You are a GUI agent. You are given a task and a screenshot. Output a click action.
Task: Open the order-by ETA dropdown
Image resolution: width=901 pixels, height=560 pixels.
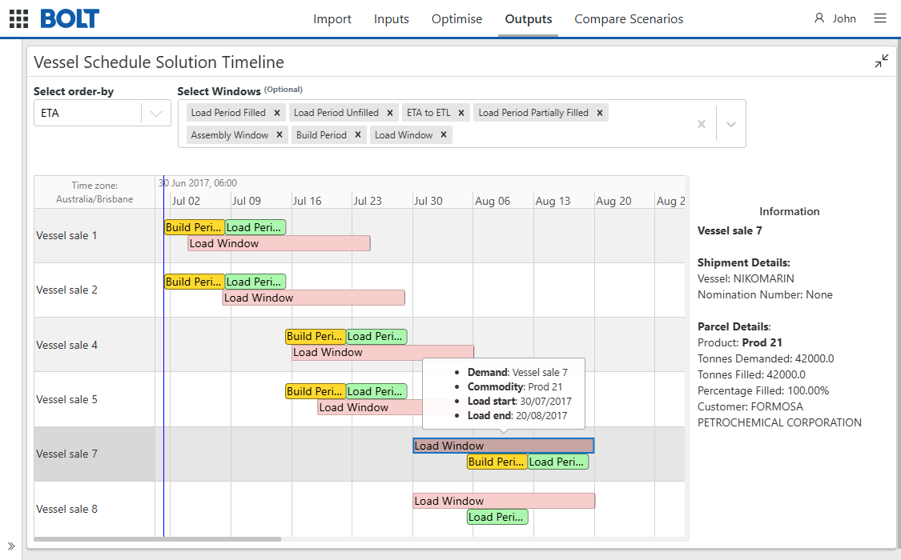(103, 113)
